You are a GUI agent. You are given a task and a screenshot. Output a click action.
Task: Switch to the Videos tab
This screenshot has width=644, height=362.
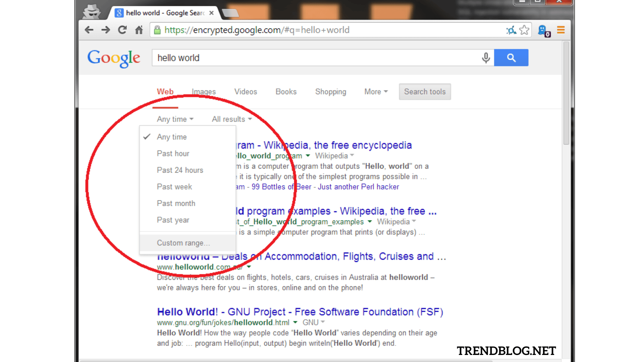point(246,92)
